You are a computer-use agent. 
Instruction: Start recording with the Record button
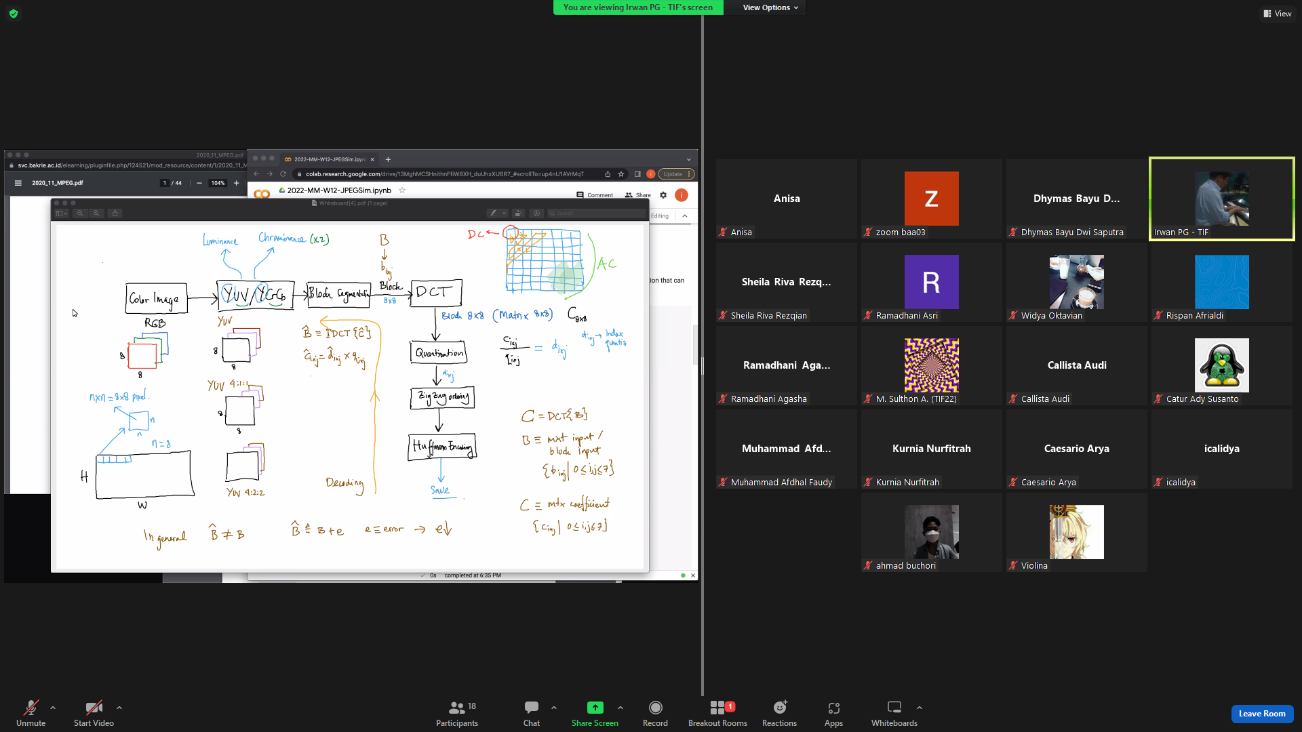tap(655, 713)
